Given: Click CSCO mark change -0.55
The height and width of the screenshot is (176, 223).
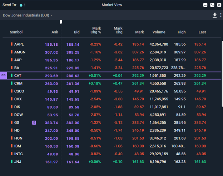Looking at the screenshot, I should [x=118, y=91].
